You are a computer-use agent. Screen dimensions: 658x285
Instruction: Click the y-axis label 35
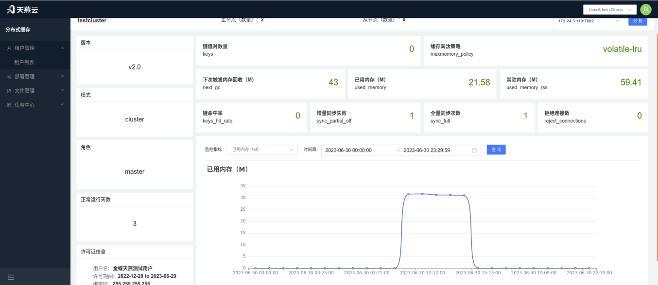243,186
